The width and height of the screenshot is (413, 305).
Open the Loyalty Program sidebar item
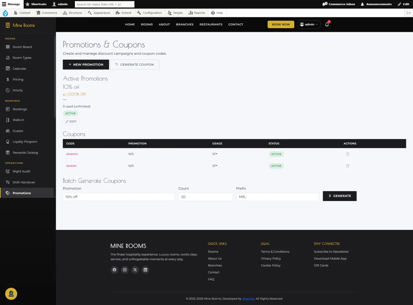(x=27, y=142)
